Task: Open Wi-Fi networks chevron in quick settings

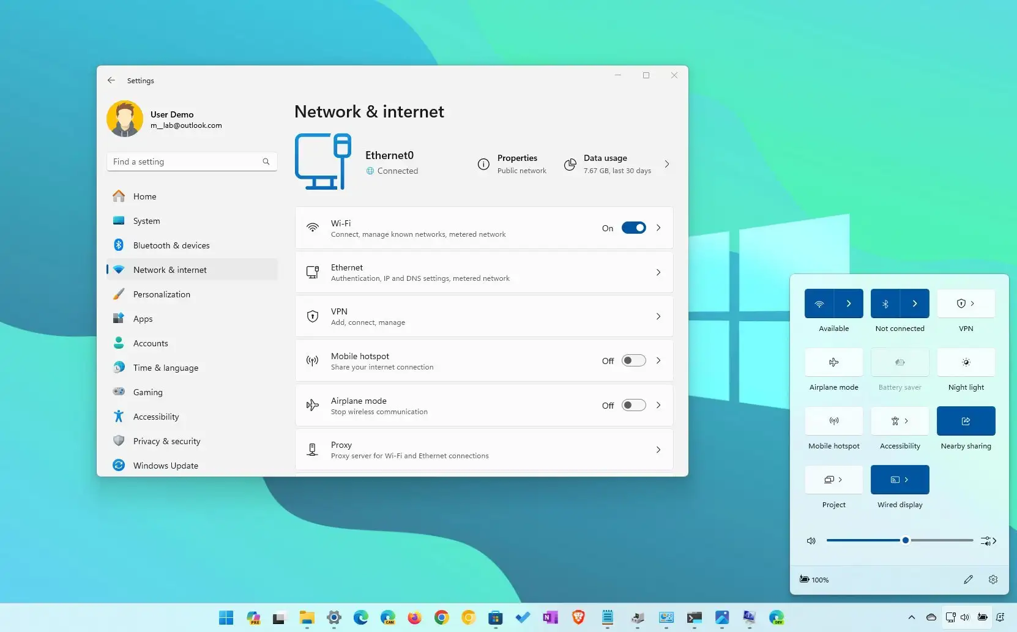Action: [x=849, y=303]
